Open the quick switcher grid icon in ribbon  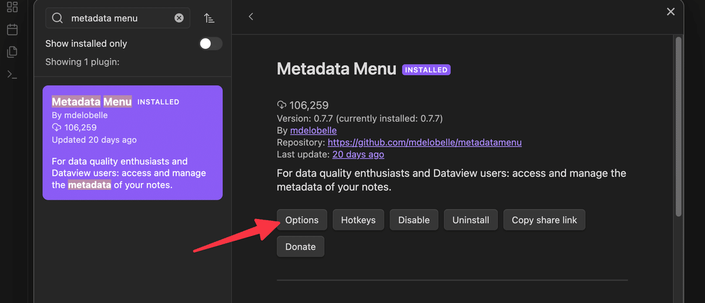12,7
